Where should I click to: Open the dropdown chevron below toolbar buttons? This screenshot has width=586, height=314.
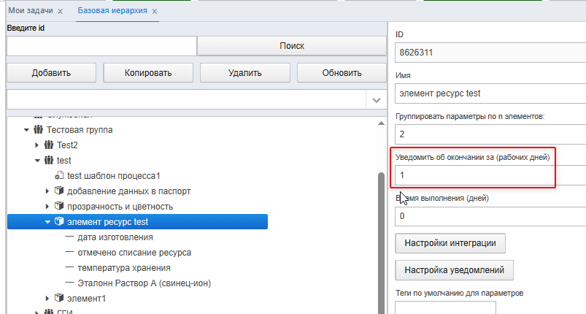click(377, 100)
